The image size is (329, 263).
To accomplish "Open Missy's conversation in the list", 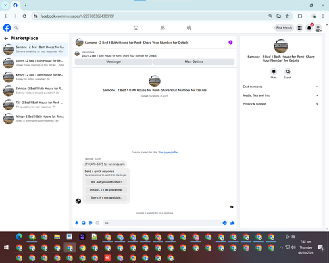I will (35, 118).
